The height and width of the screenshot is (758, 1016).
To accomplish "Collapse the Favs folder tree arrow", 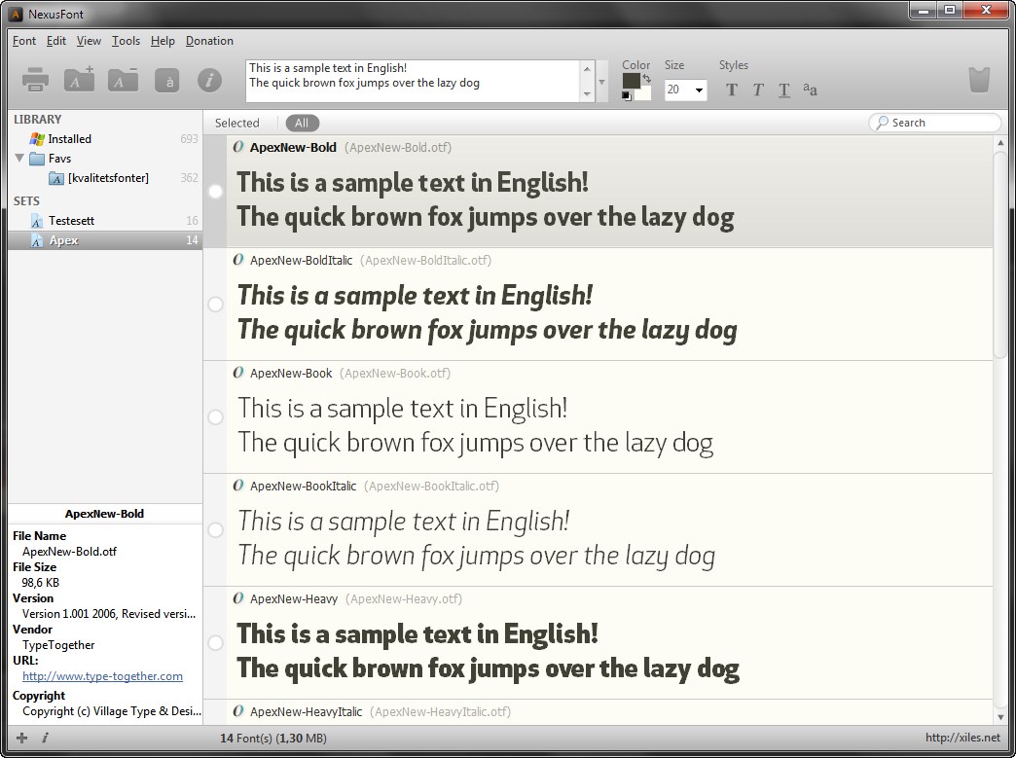I will point(19,158).
